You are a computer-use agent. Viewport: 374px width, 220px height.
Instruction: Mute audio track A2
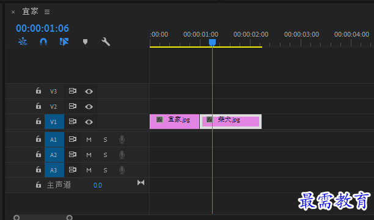pyautogui.click(x=89, y=155)
